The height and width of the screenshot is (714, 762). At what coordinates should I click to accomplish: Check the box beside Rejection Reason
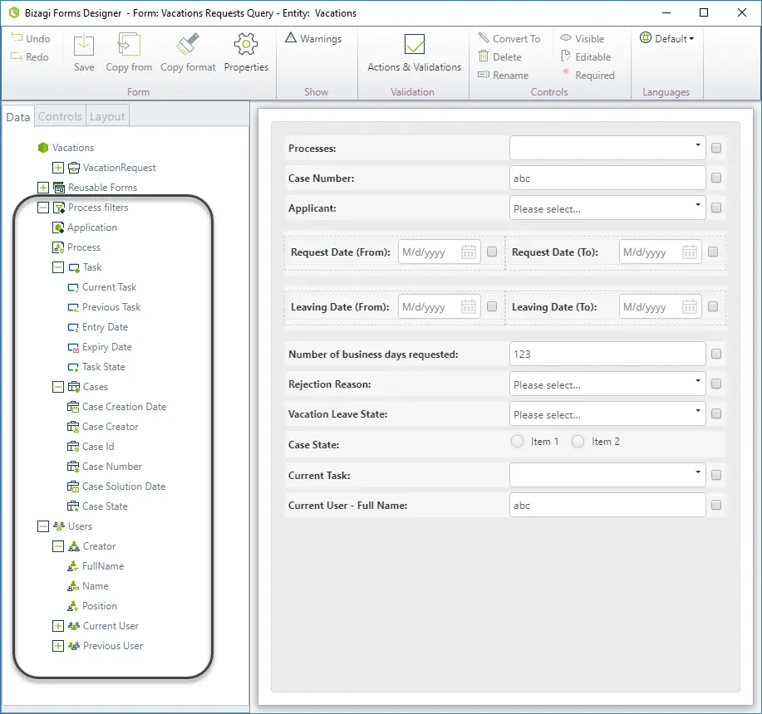click(715, 384)
